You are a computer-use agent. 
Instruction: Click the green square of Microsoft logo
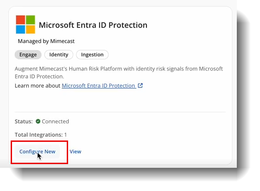point(30,20)
